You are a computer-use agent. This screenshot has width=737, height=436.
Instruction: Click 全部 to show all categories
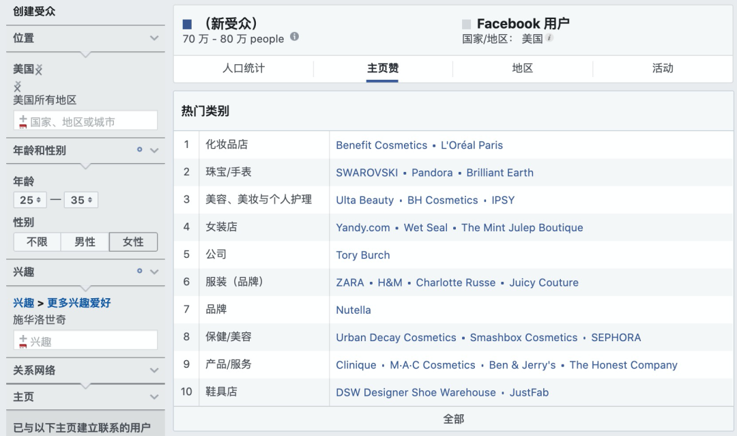click(453, 419)
